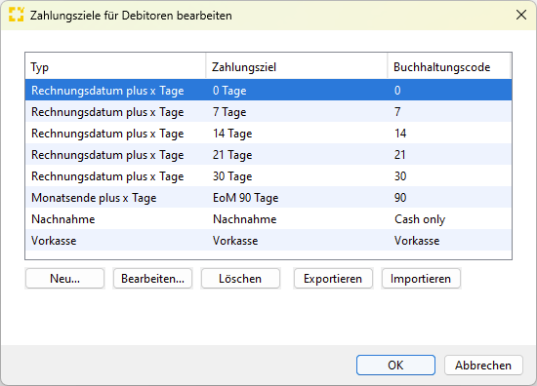Select the 7 Tage payment term row
This screenshot has width=537, height=386.
point(268,112)
